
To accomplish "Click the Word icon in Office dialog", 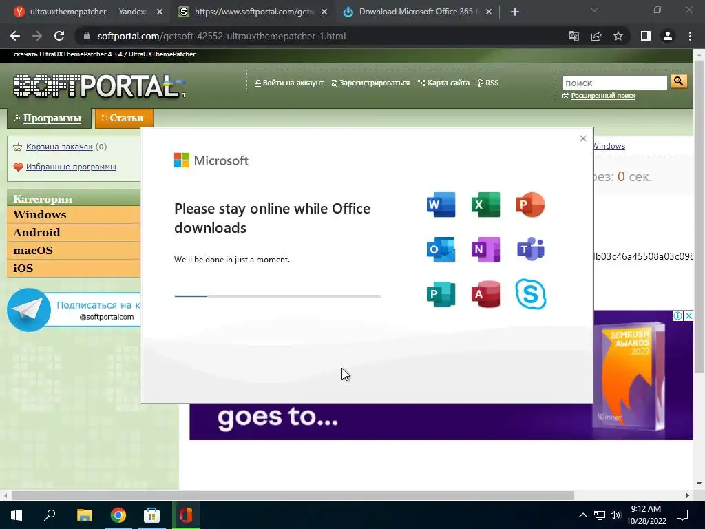I will tap(441, 205).
